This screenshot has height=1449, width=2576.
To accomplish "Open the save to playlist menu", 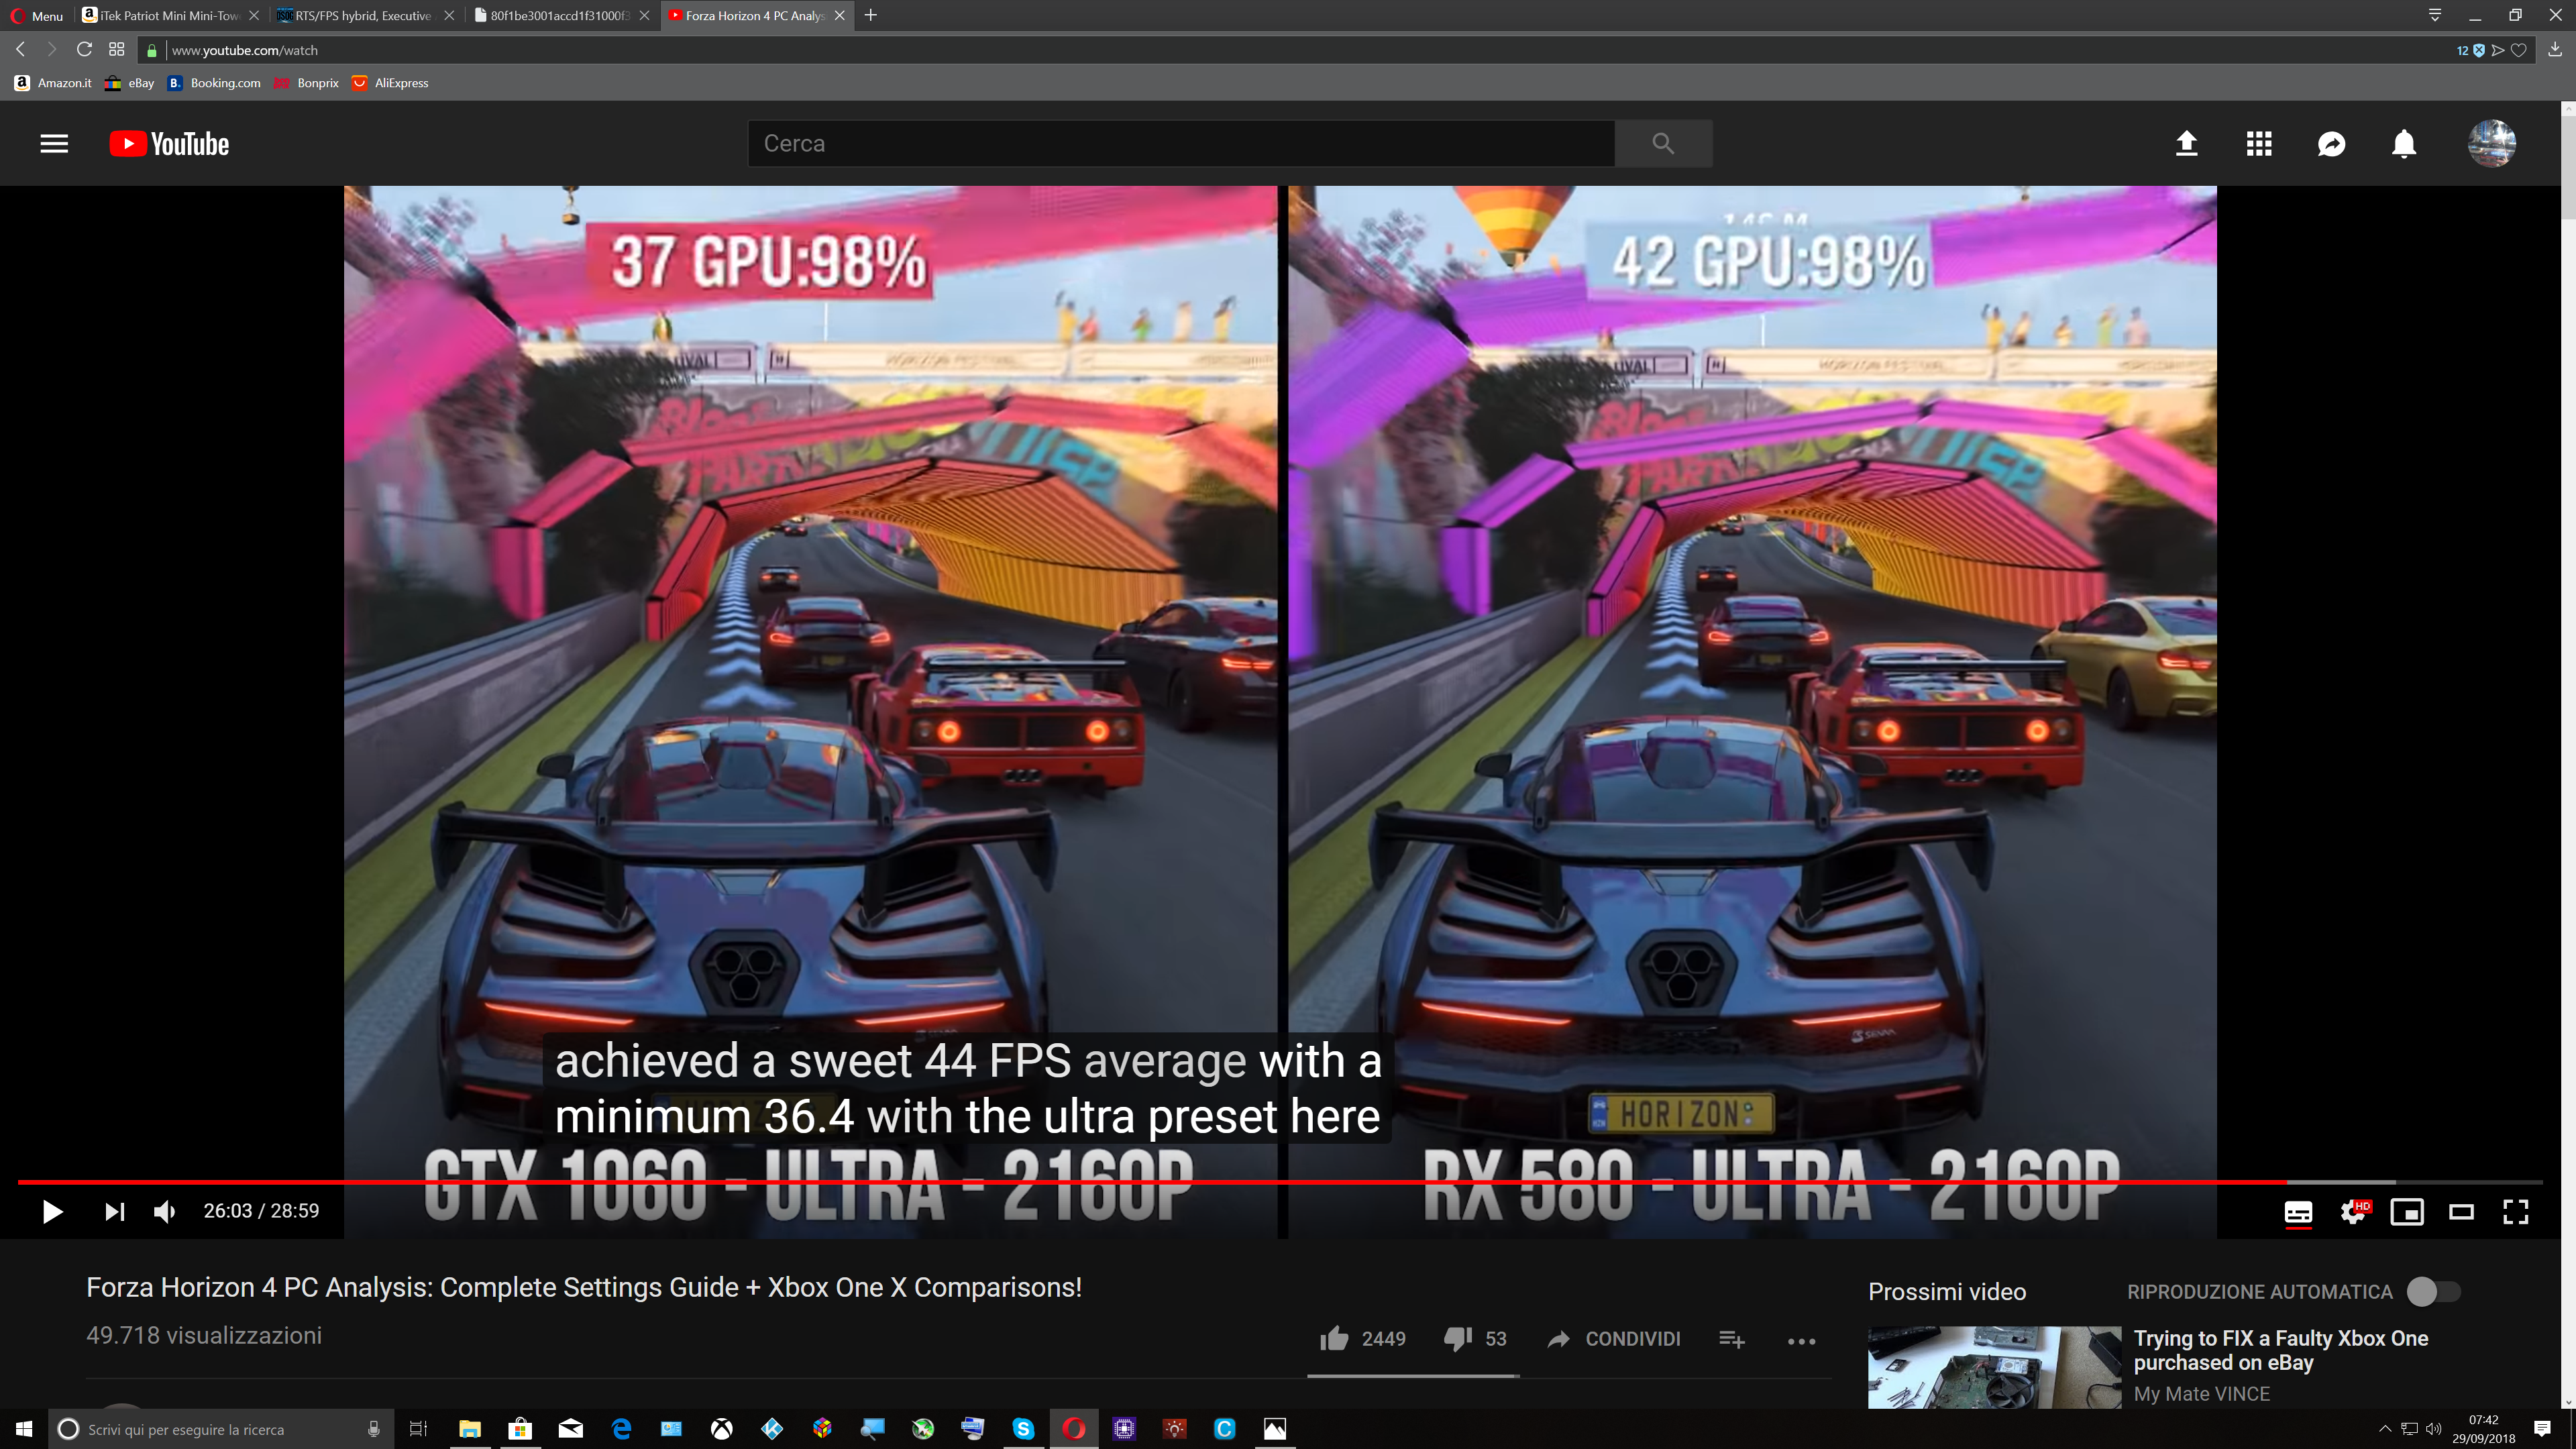I will (x=1732, y=1339).
